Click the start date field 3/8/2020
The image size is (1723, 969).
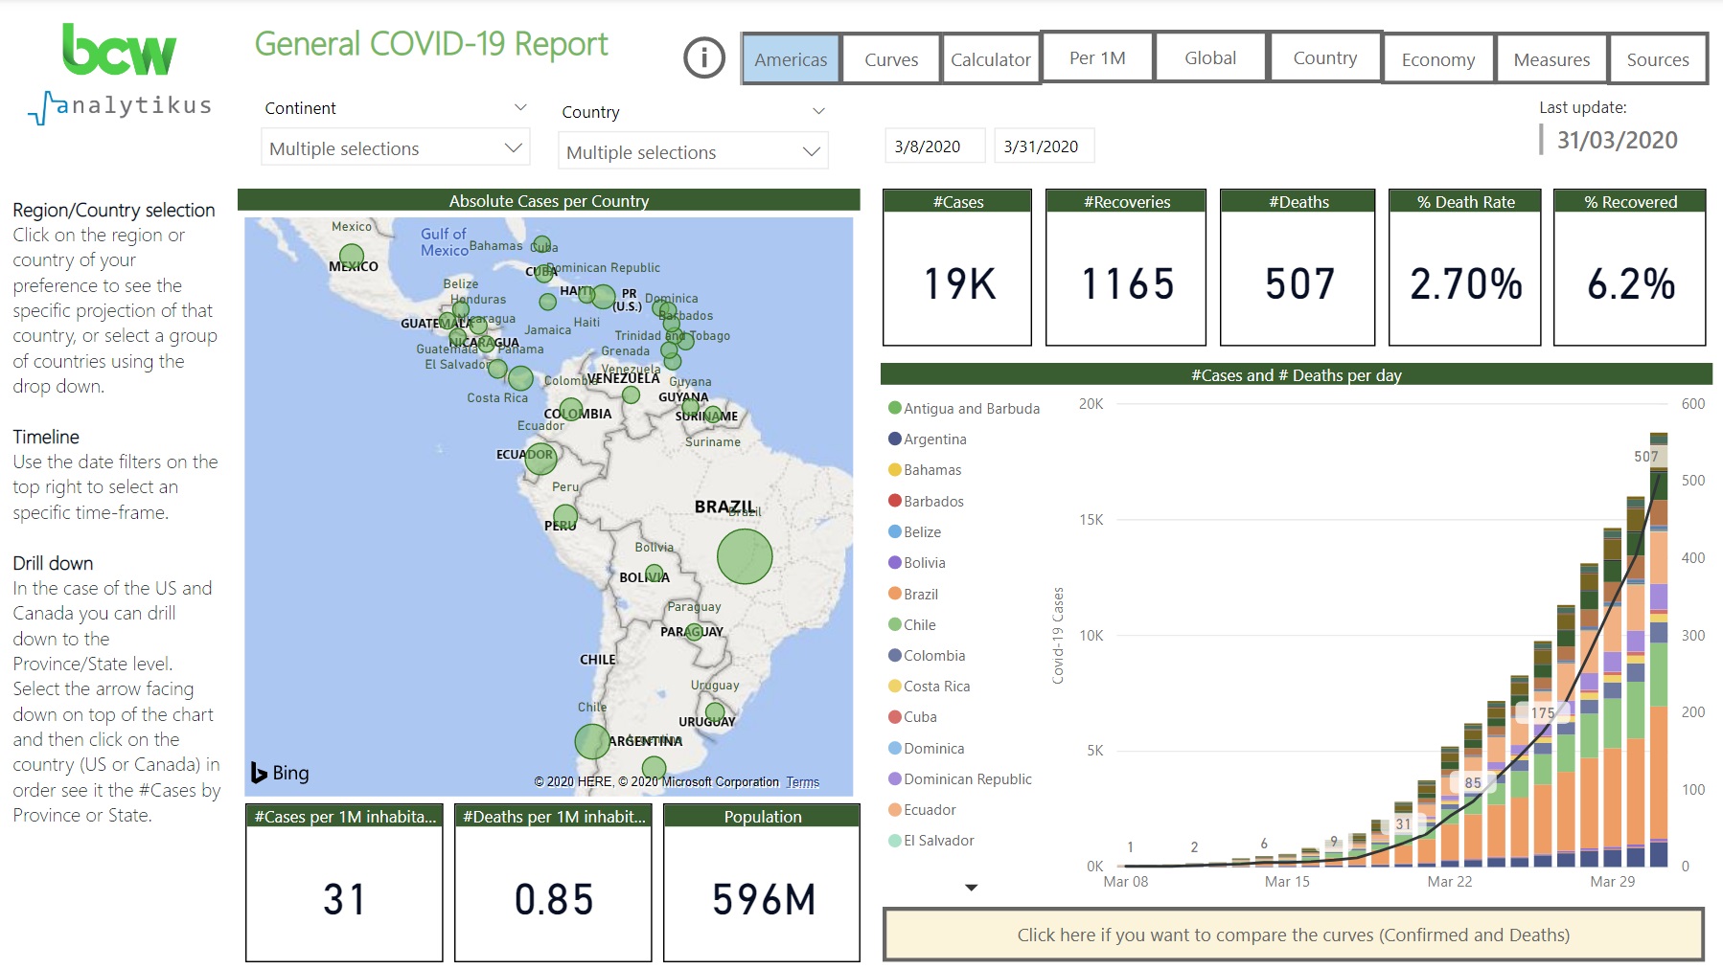pyautogui.click(x=934, y=146)
